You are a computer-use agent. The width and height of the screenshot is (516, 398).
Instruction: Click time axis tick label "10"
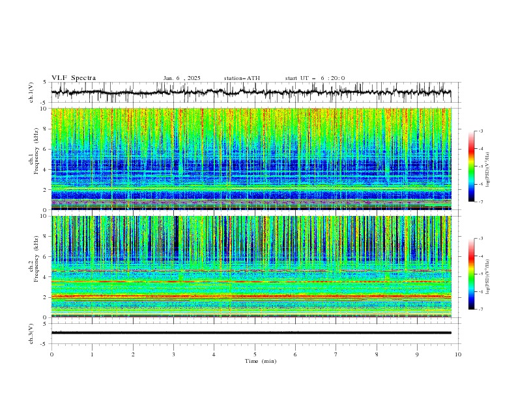tap(458, 354)
